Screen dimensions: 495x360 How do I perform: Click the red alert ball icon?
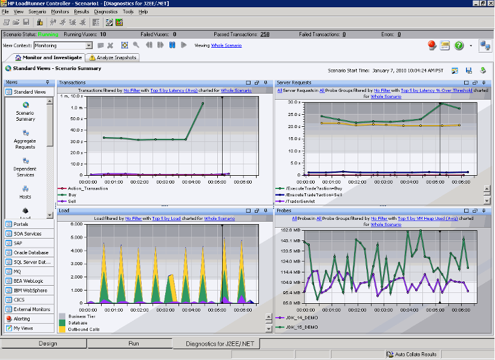[x=432, y=45]
